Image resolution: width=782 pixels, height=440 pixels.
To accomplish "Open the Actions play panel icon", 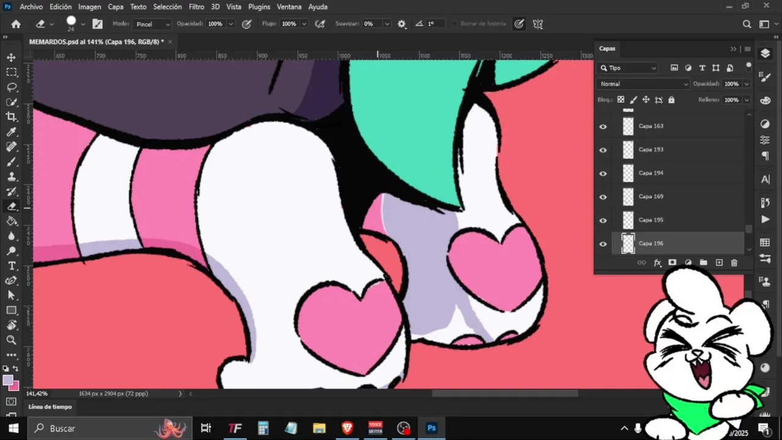I will tap(765, 219).
